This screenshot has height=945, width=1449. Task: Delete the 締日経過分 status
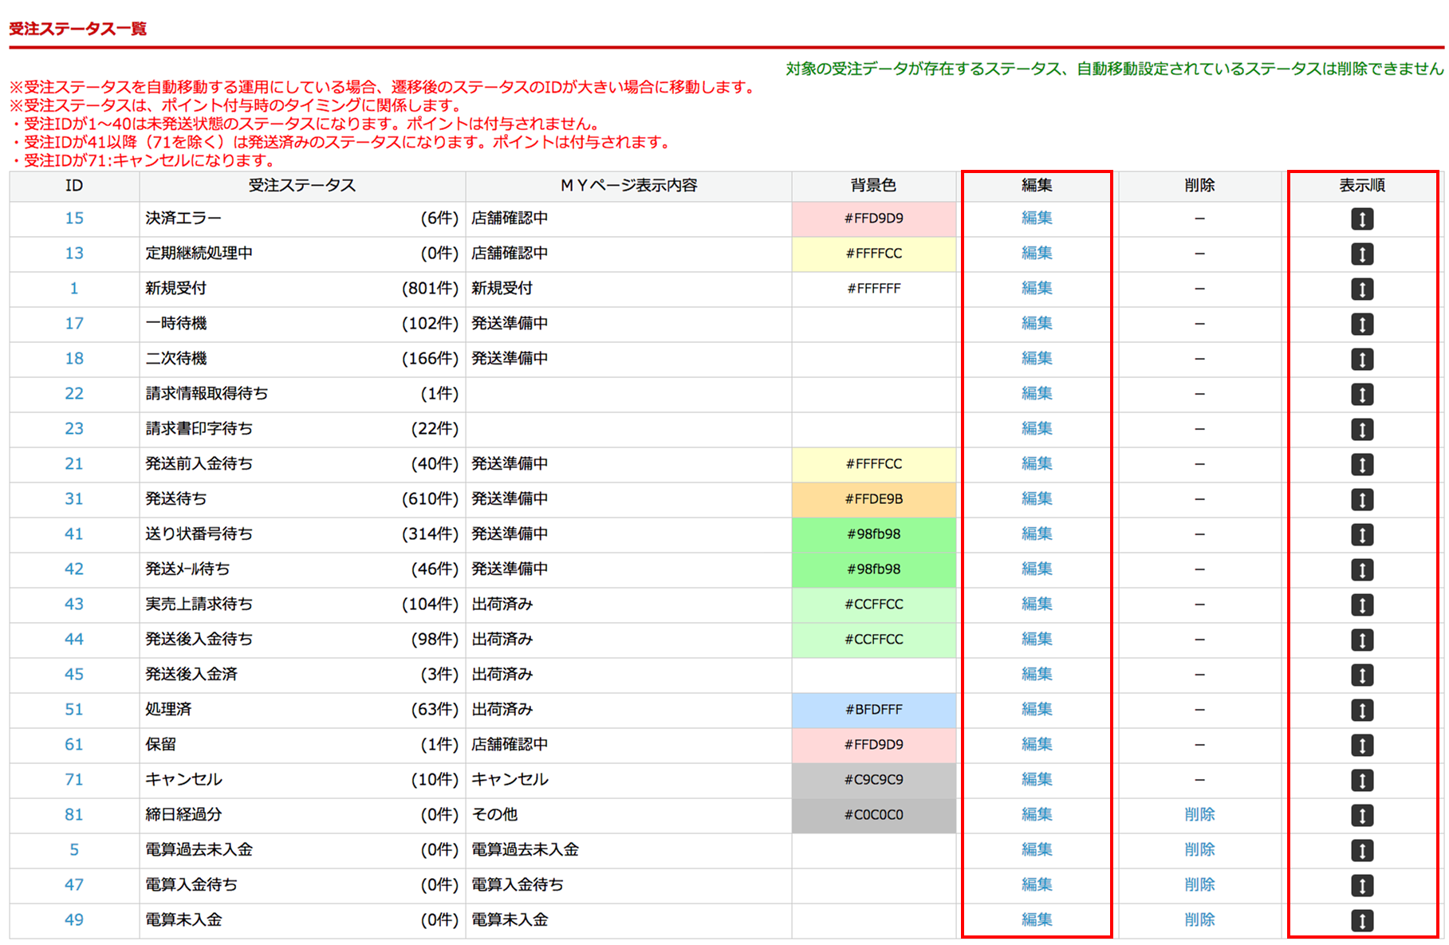click(x=1199, y=815)
